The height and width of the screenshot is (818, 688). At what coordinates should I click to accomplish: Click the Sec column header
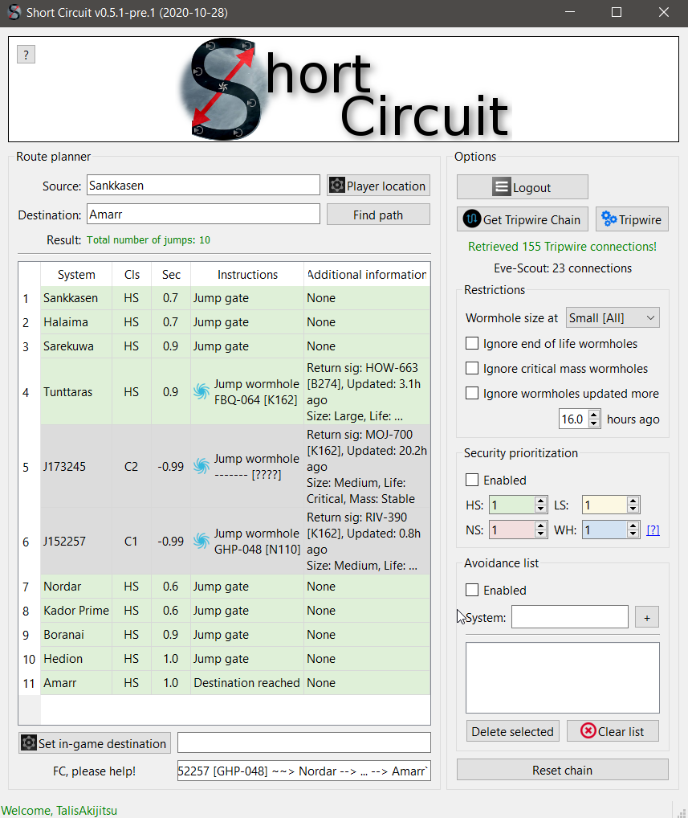(171, 274)
